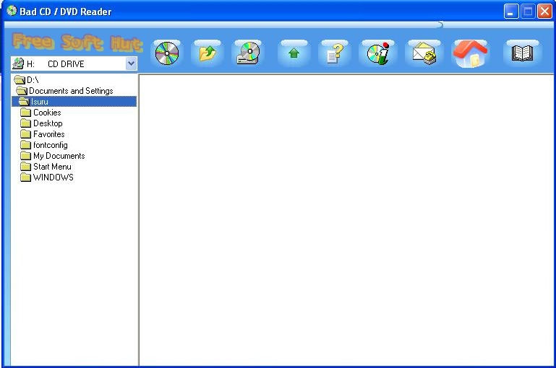
Task: Open the Favorites folder
Action: point(42,134)
